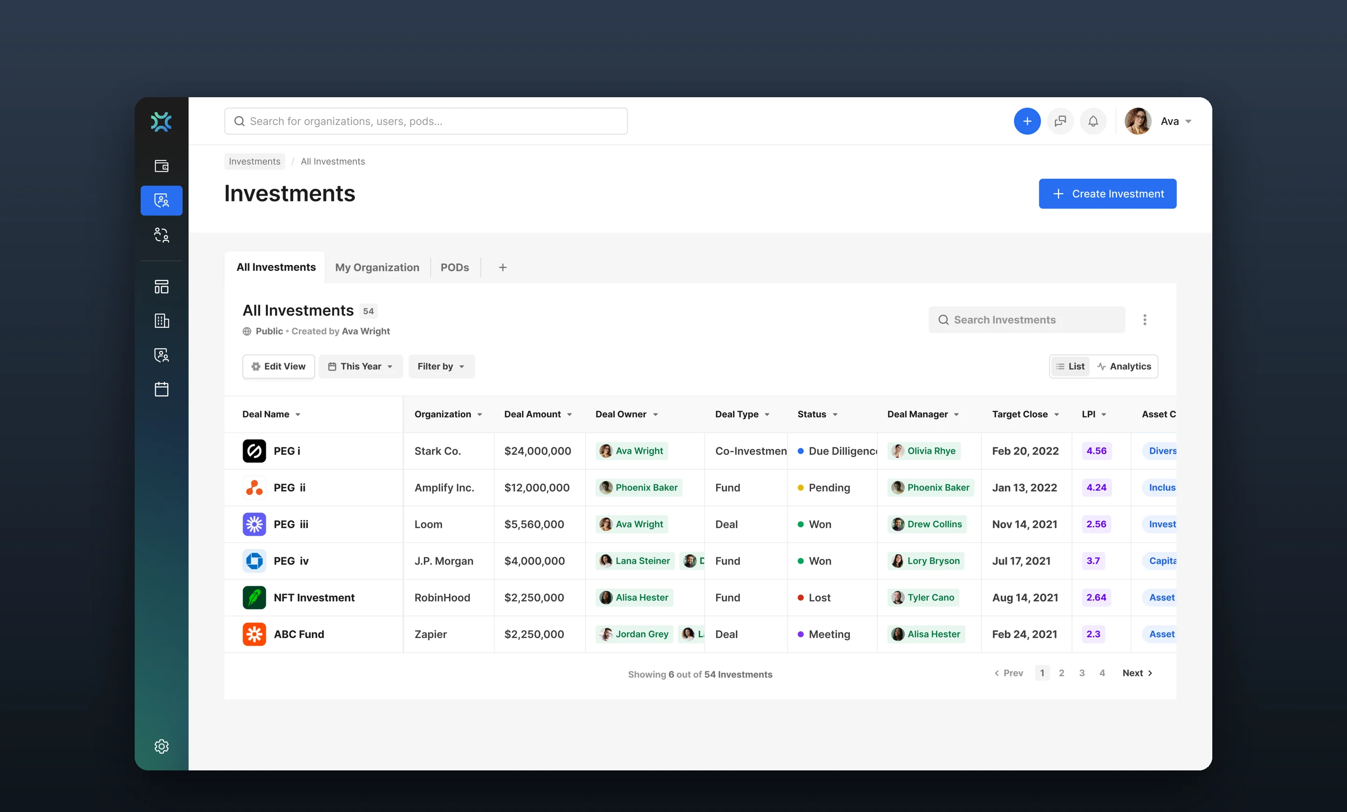
Task: Open the calendar icon in the sidebar
Action: coord(161,389)
